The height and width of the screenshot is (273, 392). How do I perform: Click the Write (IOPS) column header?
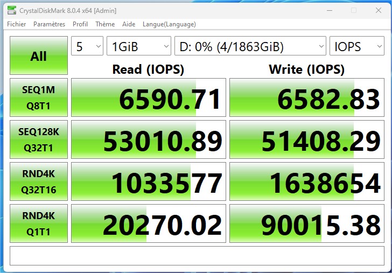(307, 69)
